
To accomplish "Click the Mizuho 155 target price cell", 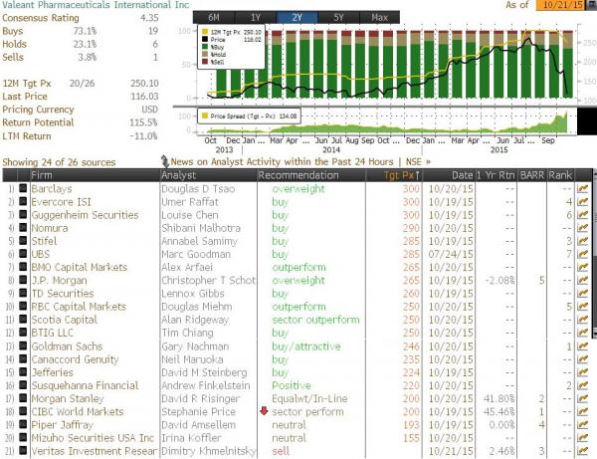I will [x=411, y=438].
